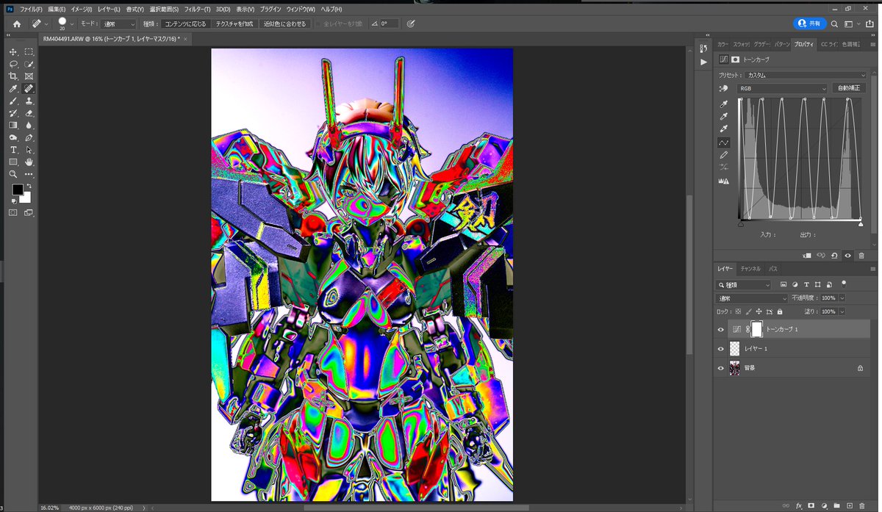882x512 pixels.
Task: Click the layer mask thumbnail of トーンカーブ 1
Action: [757, 330]
